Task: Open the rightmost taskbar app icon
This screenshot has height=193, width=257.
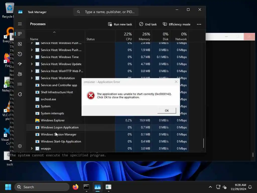Action: [108, 187]
